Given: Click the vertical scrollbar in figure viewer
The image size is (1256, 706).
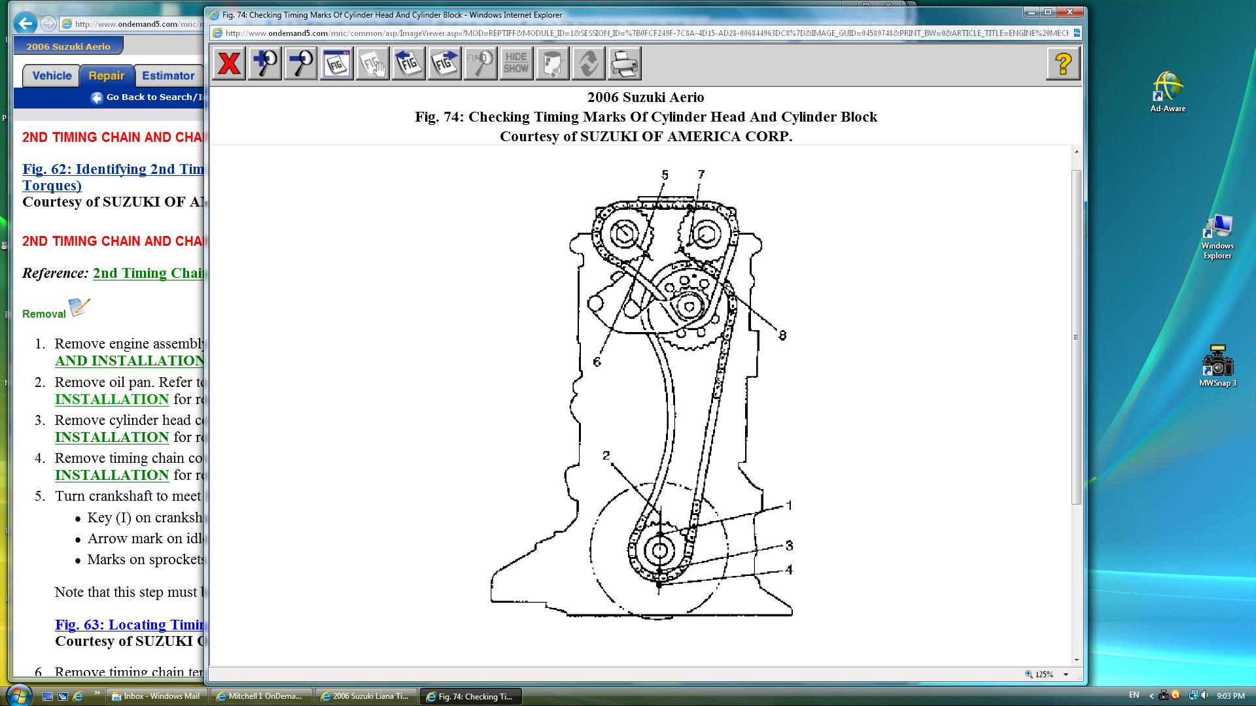Looking at the screenshot, I should [1076, 337].
